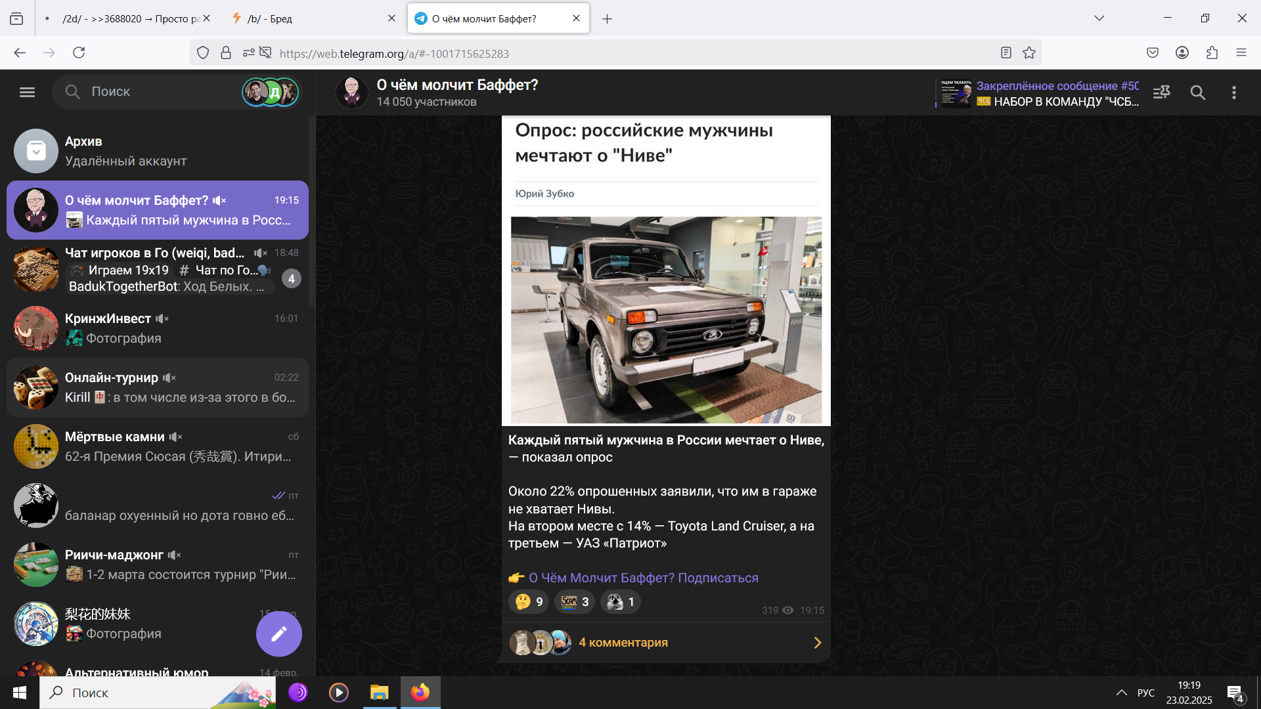Screen dimensions: 1261x709
Task: Open Windows notification center
Action: click(x=1235, y=693)
